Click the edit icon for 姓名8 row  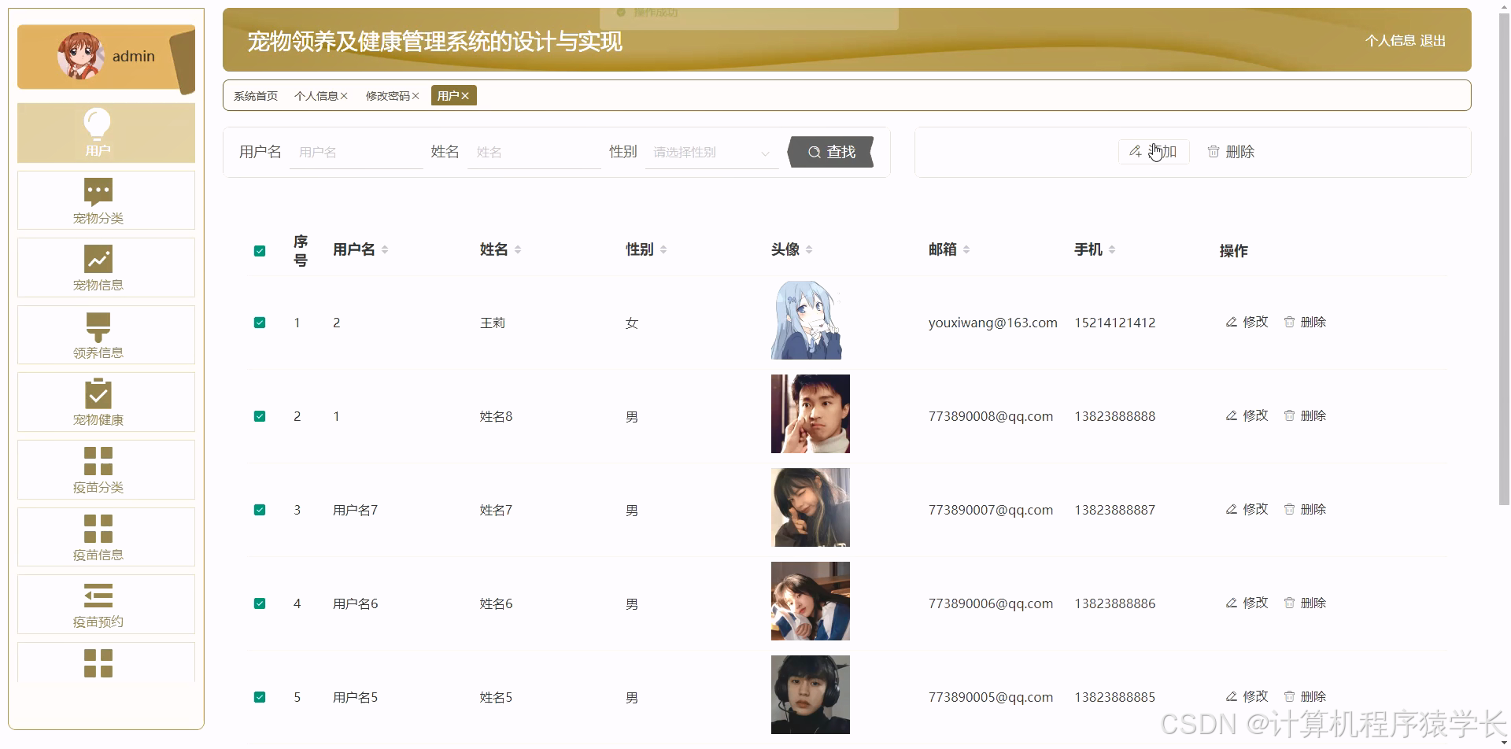1232,415
